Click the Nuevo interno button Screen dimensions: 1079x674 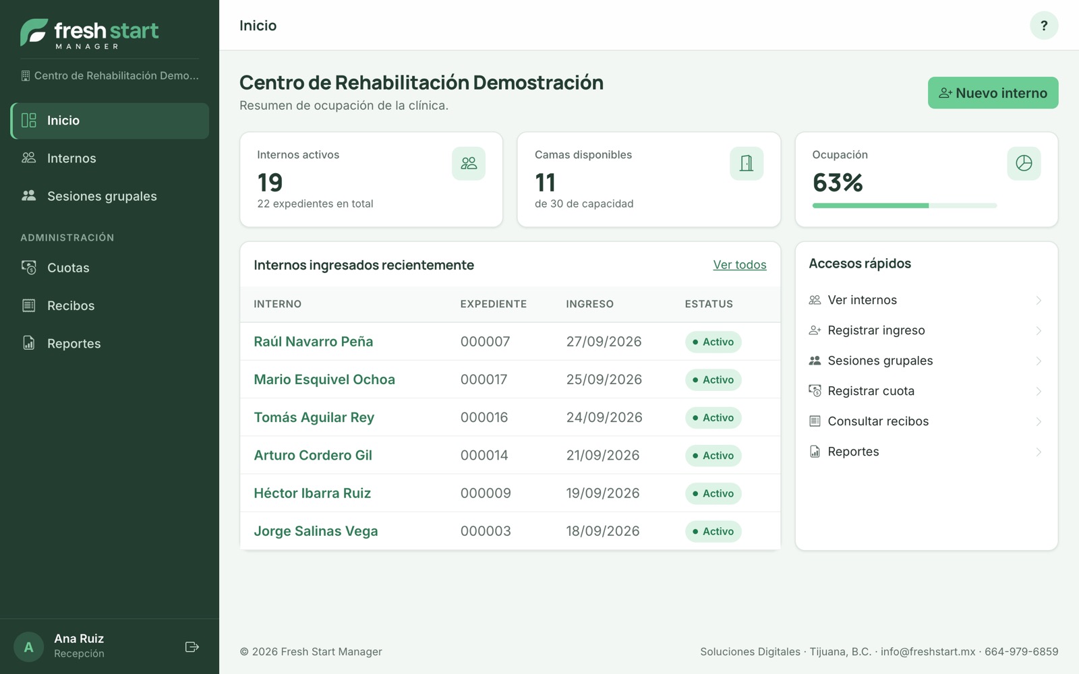993,93
